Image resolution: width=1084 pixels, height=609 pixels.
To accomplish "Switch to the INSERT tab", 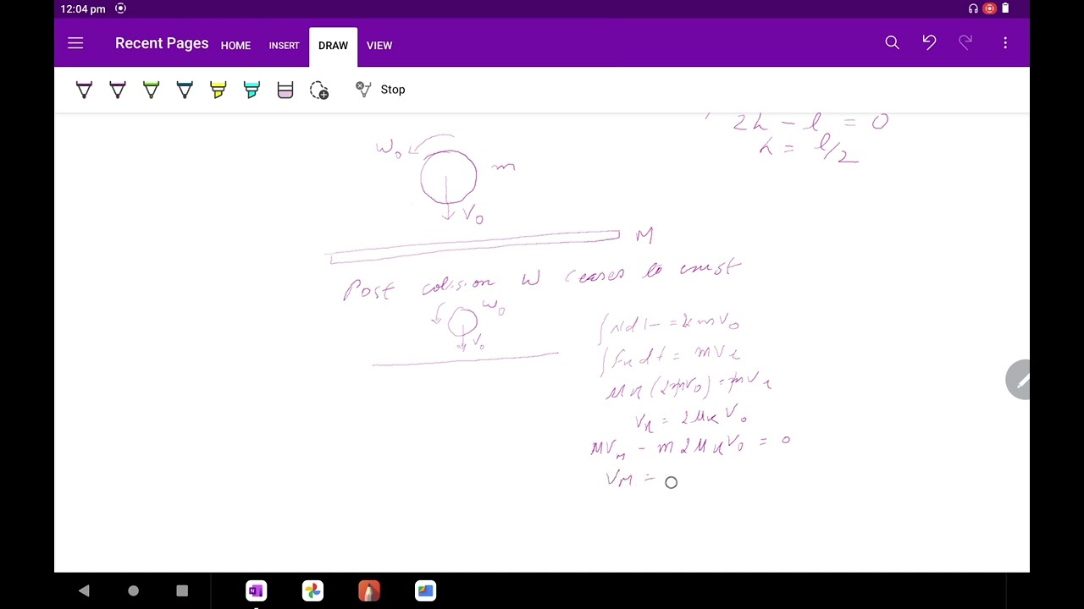I will 284,46.
